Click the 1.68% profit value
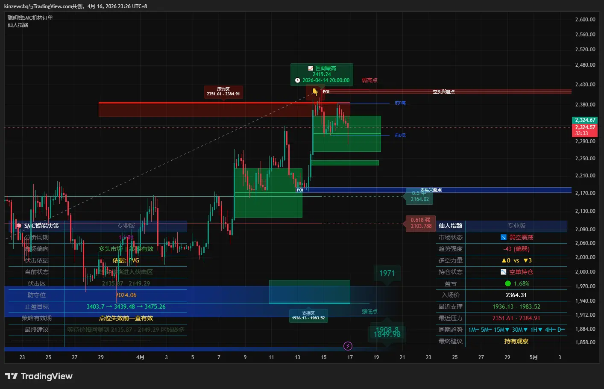Screen dimensions: 604x389 click(522, 283)
